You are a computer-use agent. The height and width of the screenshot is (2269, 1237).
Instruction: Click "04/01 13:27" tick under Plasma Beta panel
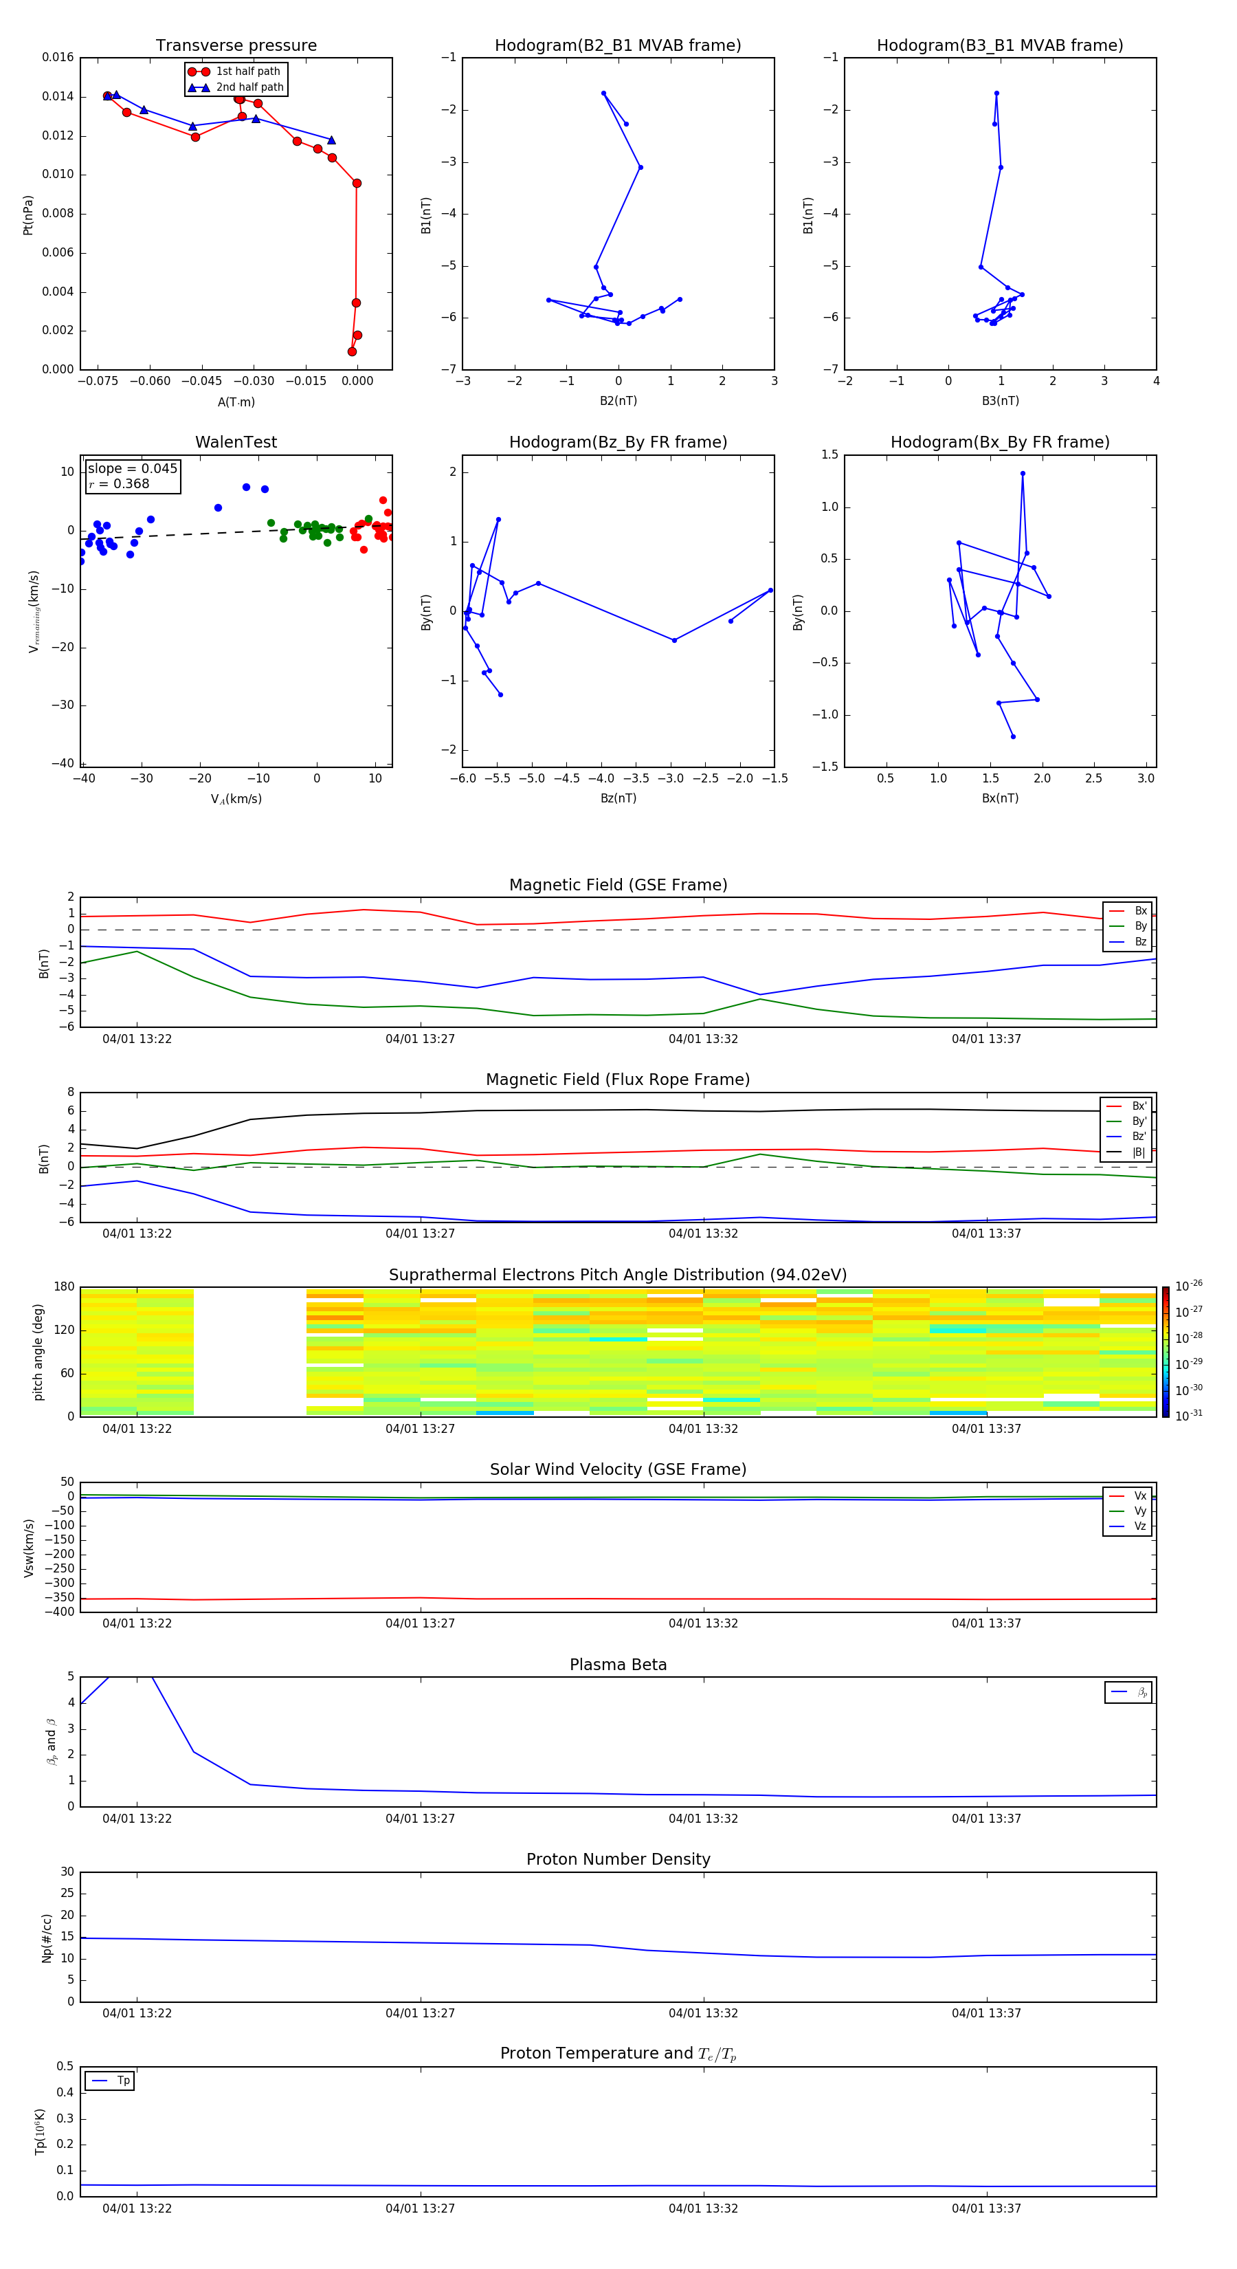pyautogui.click(x=420, y=1819)
